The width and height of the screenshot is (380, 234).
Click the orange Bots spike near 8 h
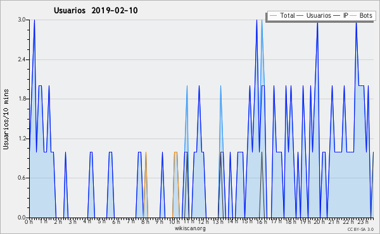click(x=146, y=185)
